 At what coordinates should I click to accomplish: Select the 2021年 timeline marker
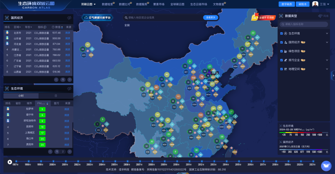point(312,161)
